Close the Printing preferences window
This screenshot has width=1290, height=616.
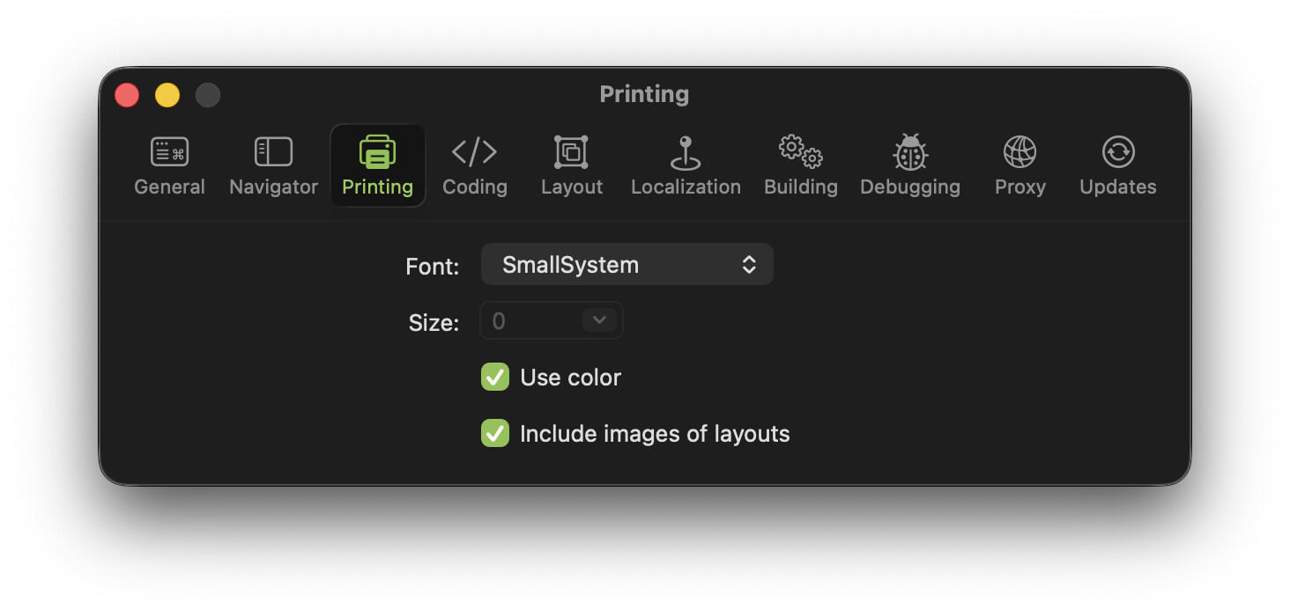127,95
